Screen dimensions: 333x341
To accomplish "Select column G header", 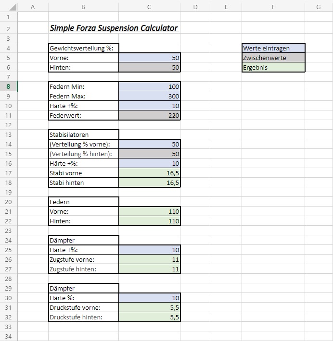I will [x=319, y=7].
